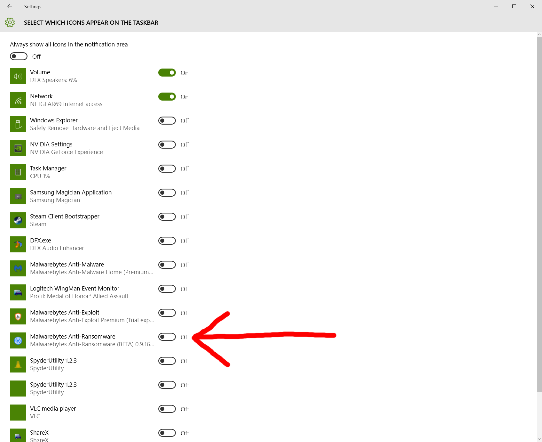This screenshot has height=442, width=542.
Task: Click the 'DFX Audio Enhancer' text
Action: (57, 248)
